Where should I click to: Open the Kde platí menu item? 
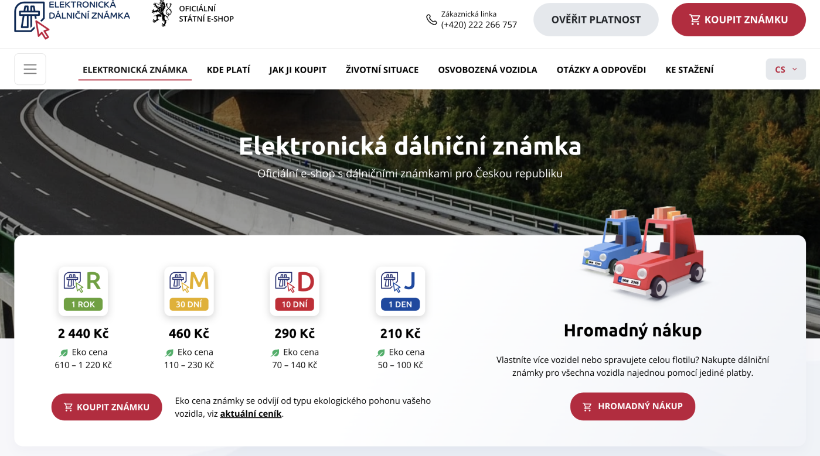click(x=228, y=70)
